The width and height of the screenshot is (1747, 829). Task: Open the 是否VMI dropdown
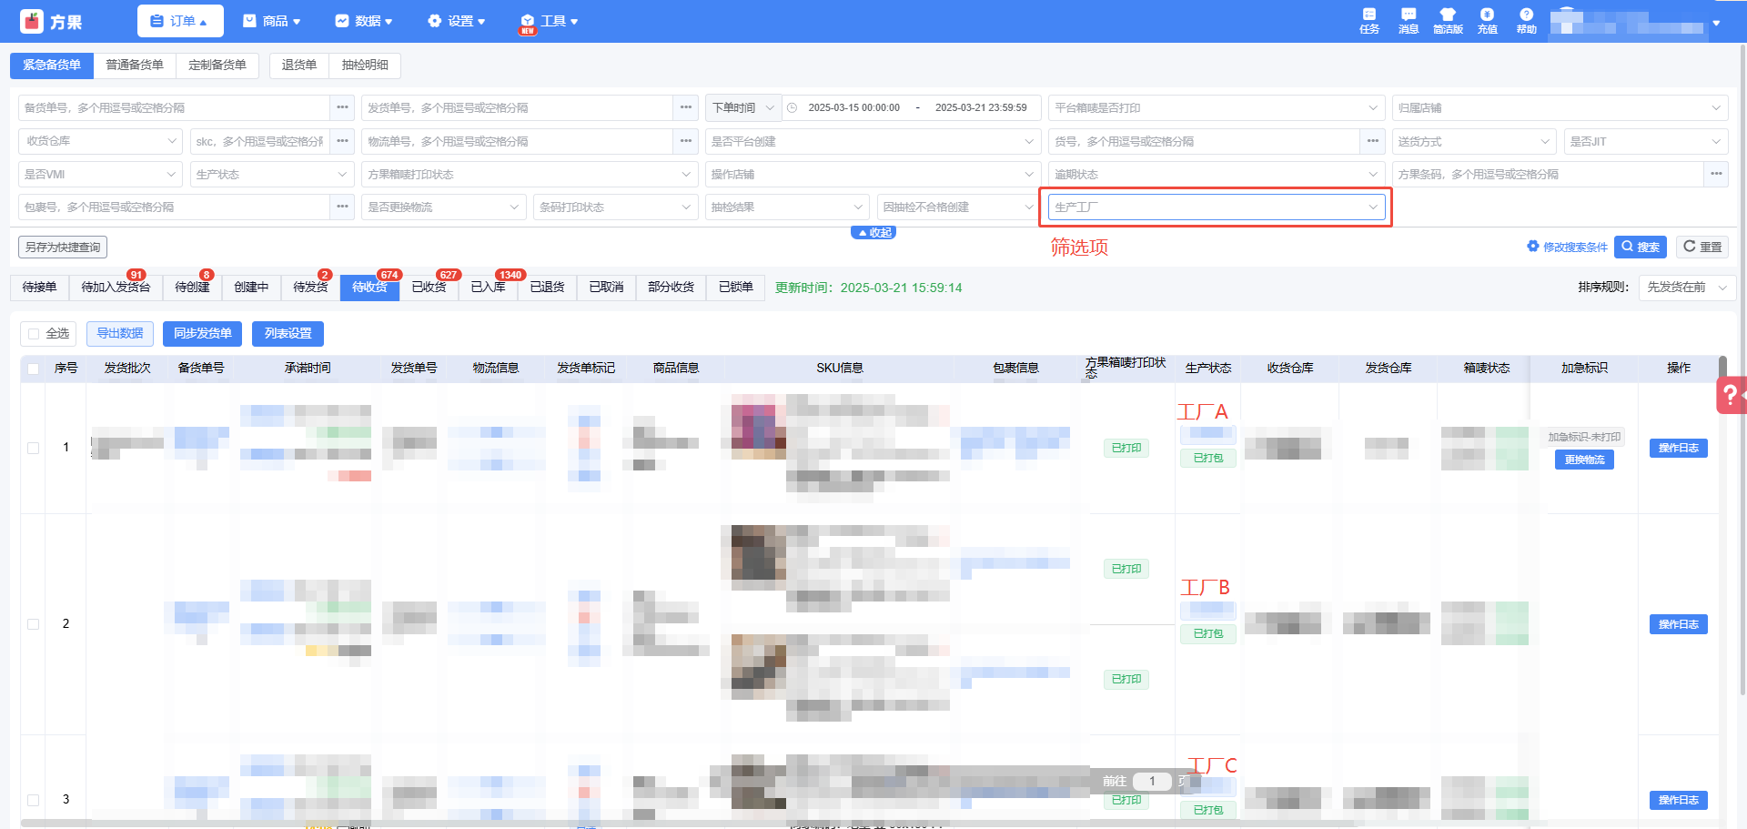100,174
